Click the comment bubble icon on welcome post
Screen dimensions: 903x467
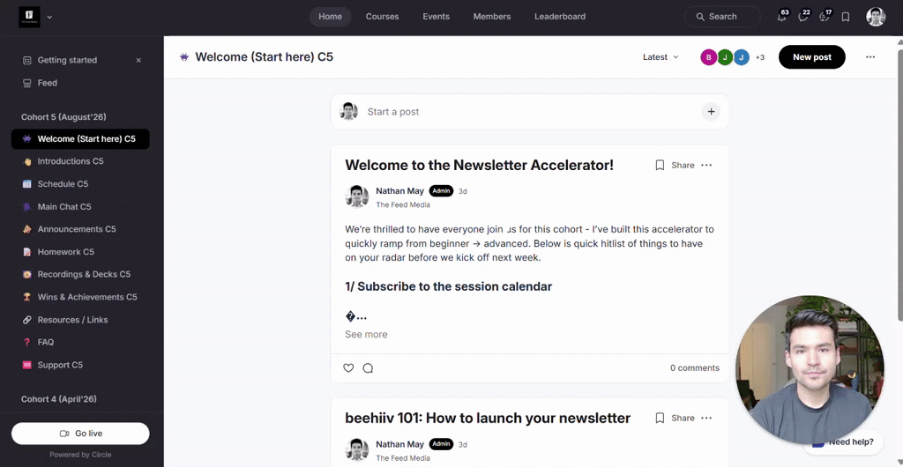click(x=368, y=368)
